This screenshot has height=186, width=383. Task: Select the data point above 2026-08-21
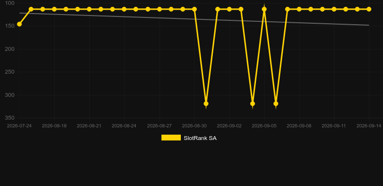[x=89, y=9]
